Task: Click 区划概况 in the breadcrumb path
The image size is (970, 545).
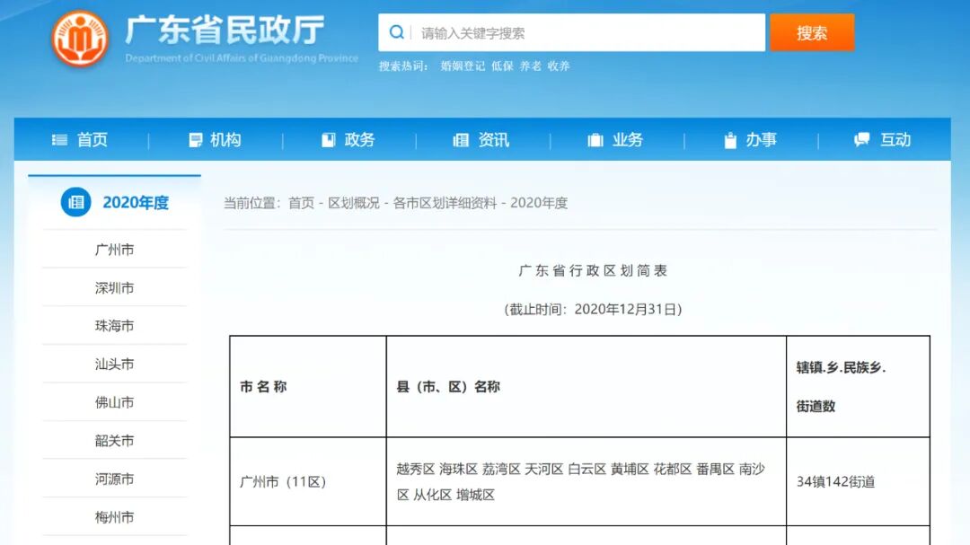Action: pos(353,203)
